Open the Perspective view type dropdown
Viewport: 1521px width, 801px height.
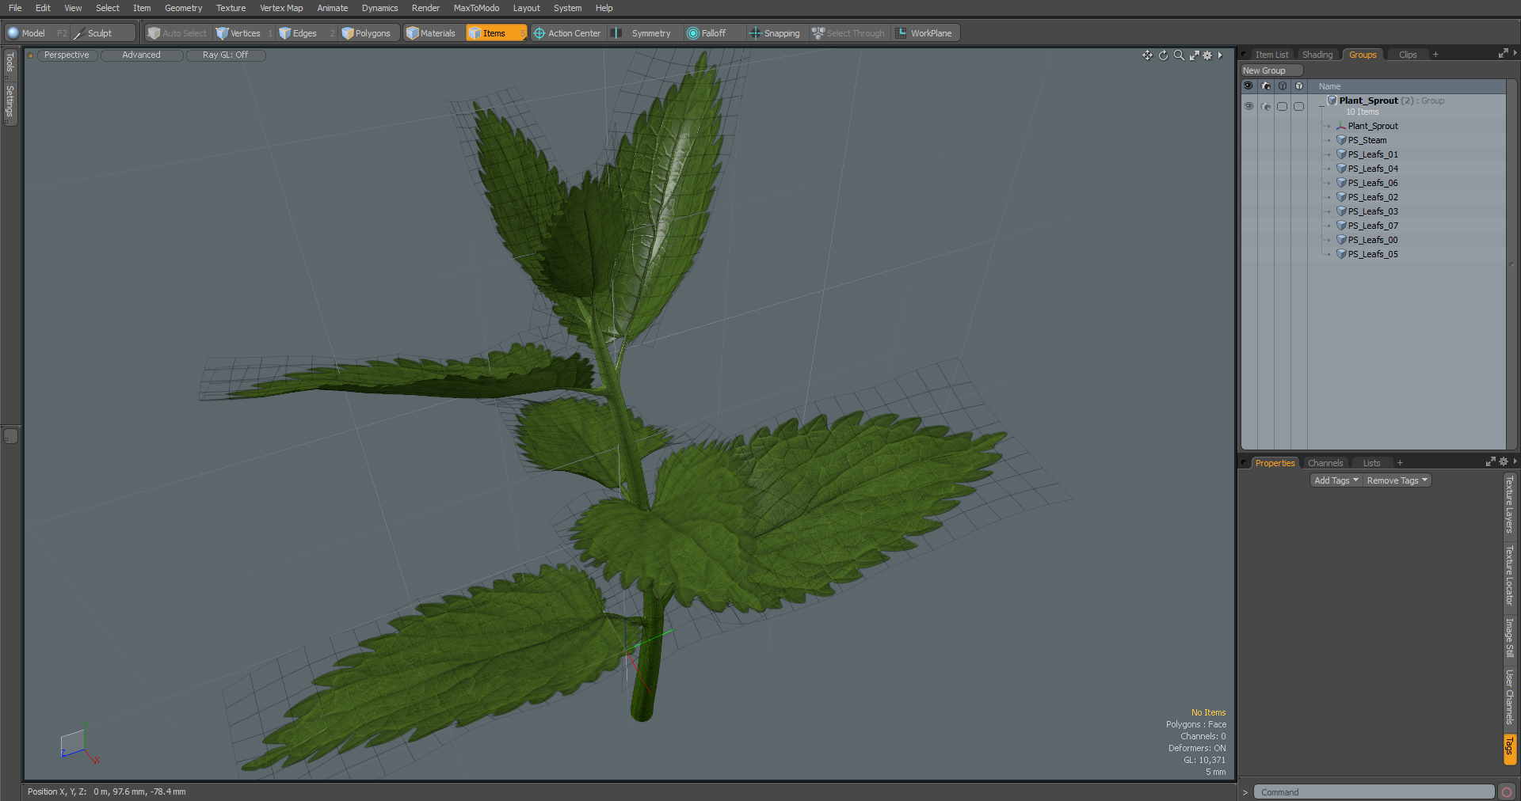(x=67, y=55)
